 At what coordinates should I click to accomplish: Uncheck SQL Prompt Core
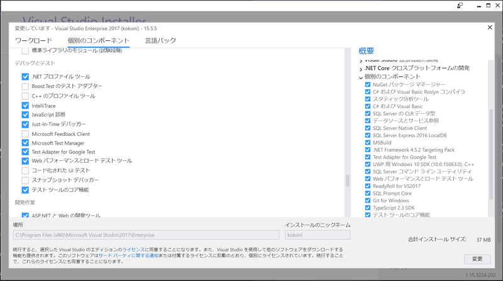coord(368,194)
